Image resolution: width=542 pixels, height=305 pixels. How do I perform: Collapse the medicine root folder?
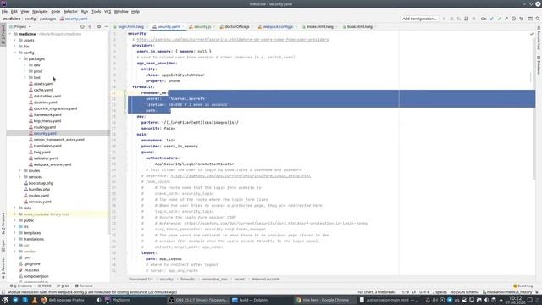(10, 34)
